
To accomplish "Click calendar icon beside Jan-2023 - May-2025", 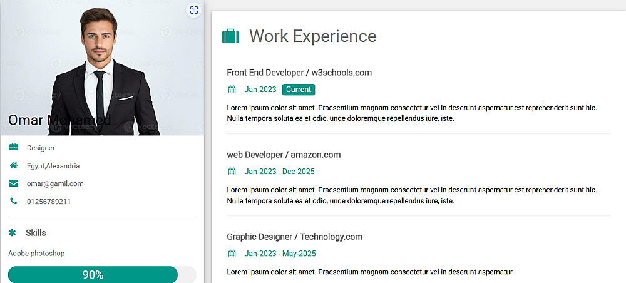I will (232, 254).
